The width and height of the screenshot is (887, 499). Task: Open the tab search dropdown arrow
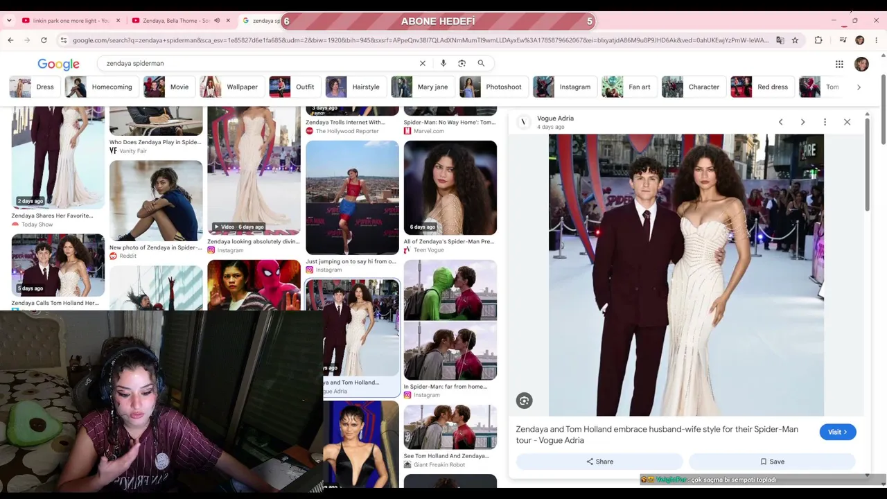(9, 21)
